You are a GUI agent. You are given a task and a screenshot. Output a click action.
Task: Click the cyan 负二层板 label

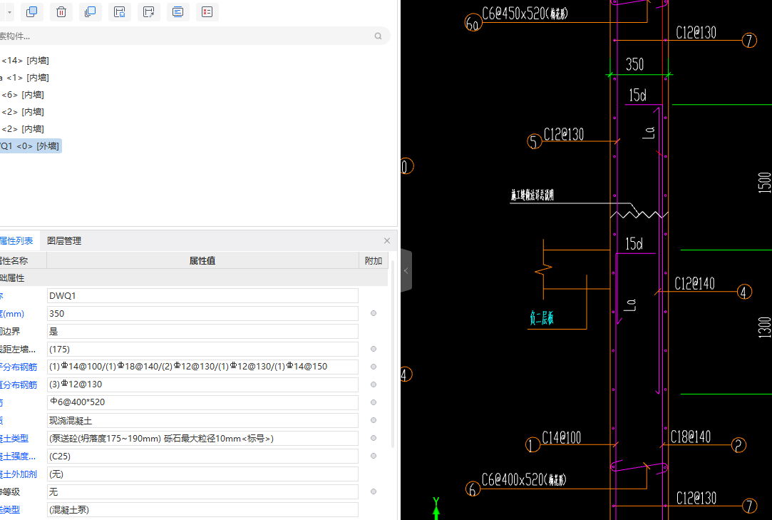click(542, 318)
